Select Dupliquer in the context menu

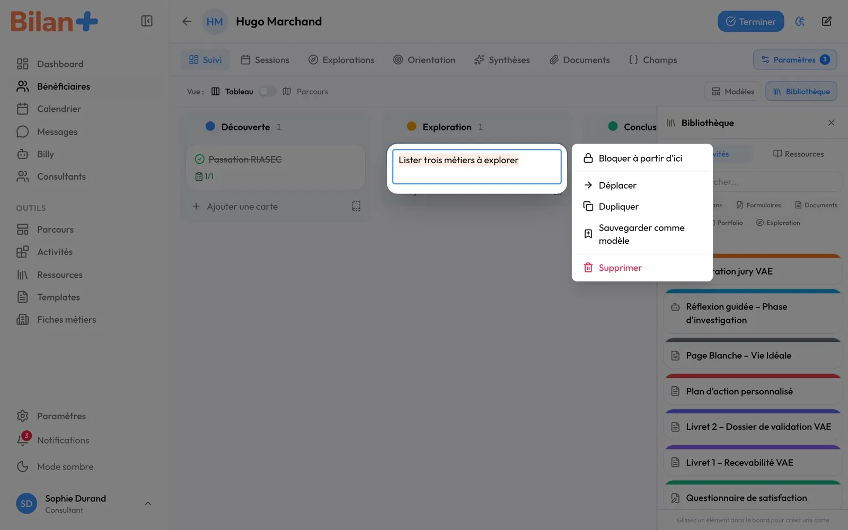642,207
